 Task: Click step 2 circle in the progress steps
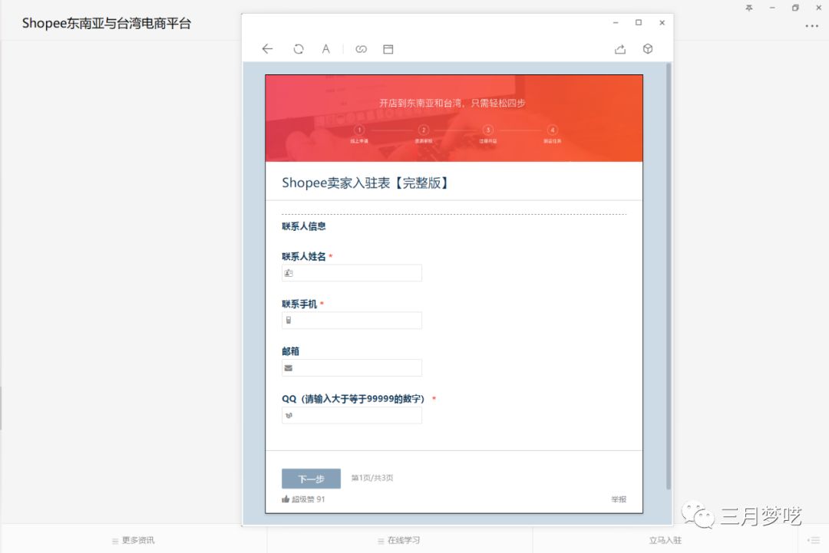click(423, 130)
